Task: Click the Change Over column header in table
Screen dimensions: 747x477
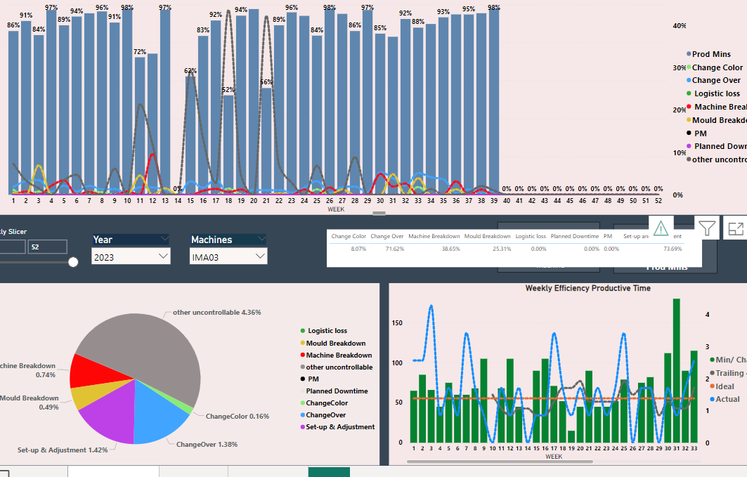Action: click(387, 236)
